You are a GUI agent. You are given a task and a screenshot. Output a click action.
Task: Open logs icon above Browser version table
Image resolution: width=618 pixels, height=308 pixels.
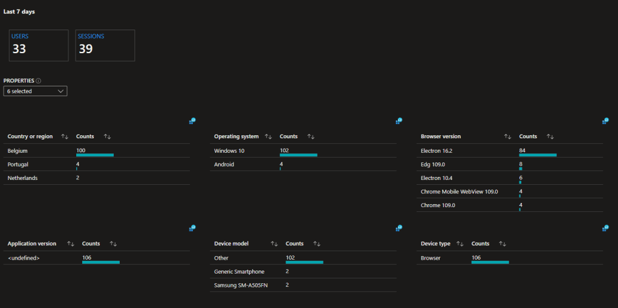[x=605, y=121]
